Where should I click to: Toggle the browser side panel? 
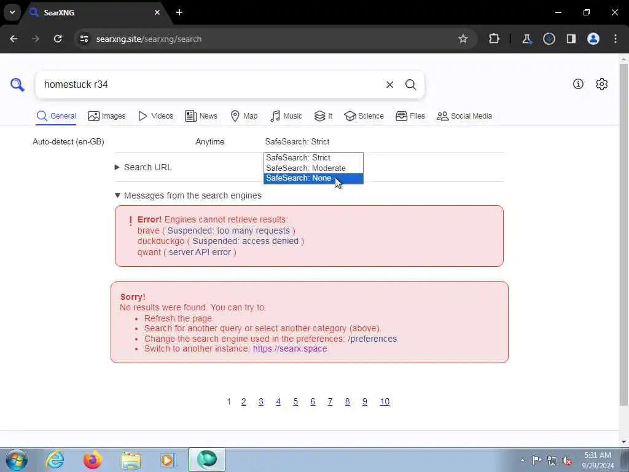[571, 39]
